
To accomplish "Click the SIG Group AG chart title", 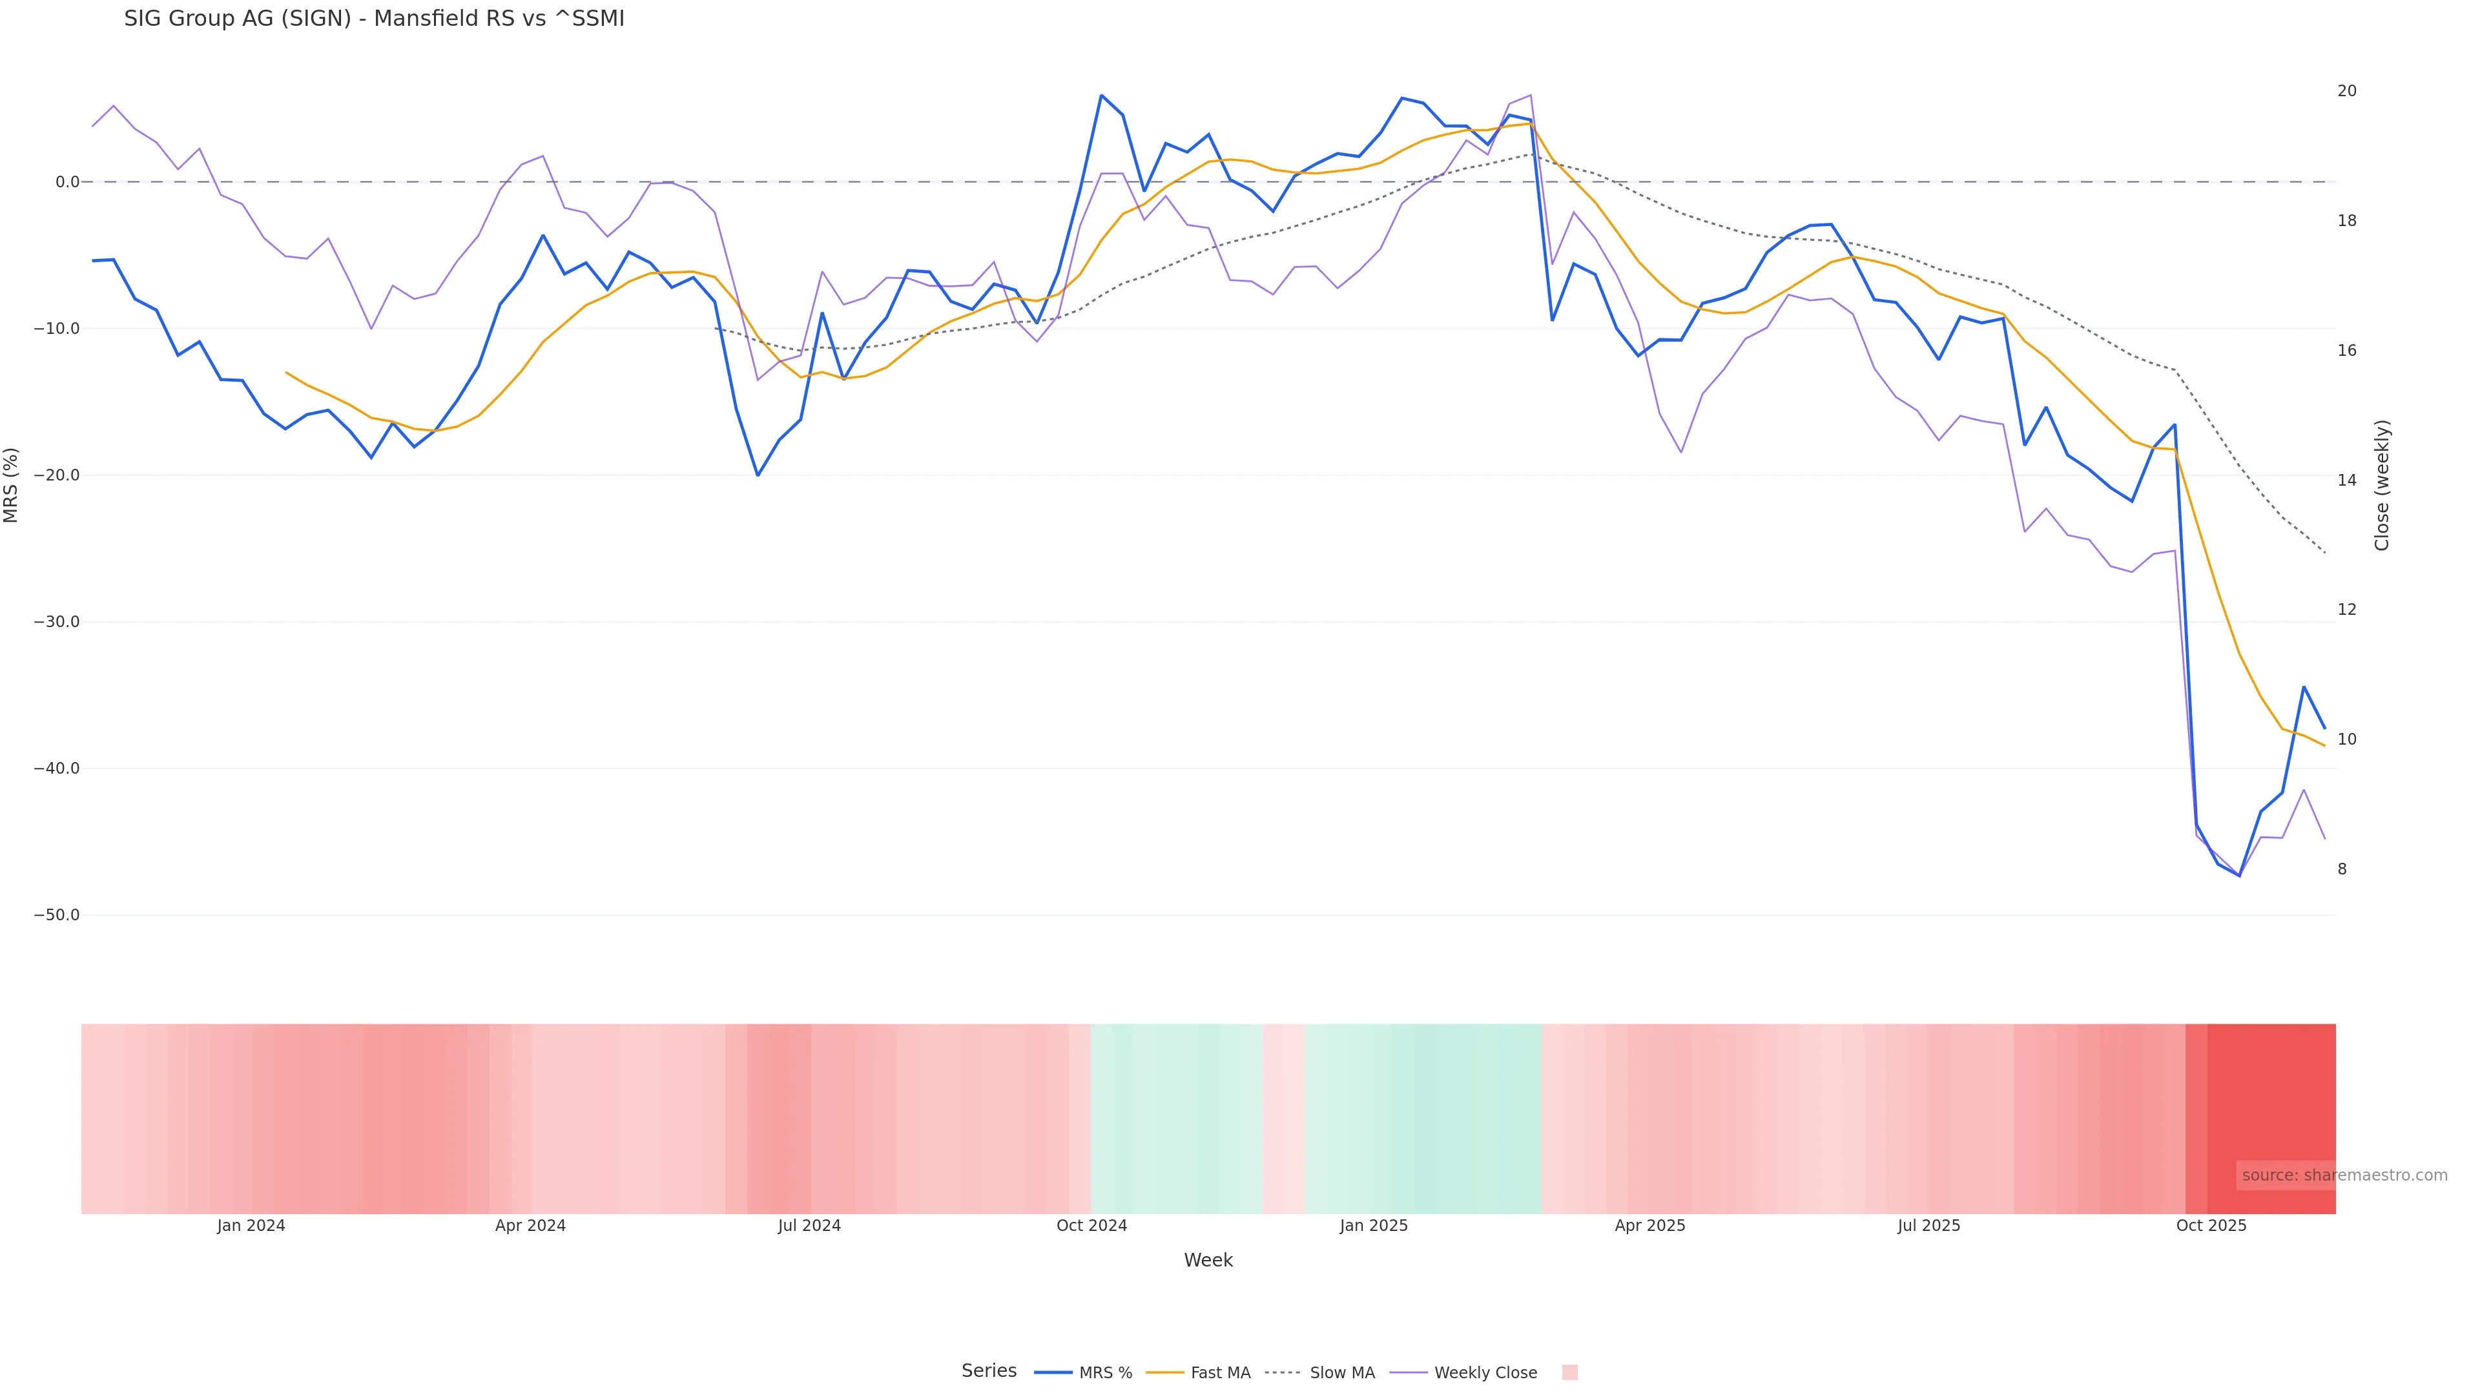I will click(x=373, y=19).
